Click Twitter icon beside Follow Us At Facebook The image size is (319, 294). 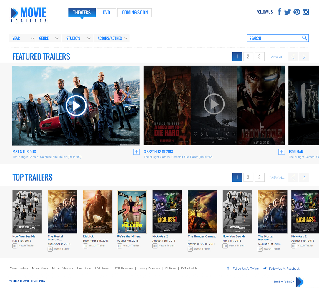265,268
